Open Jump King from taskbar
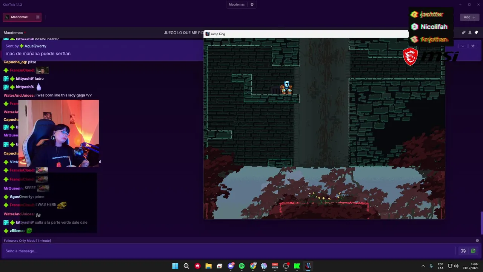The height and width of the screenshot is (272, 483). pos(308,266)
